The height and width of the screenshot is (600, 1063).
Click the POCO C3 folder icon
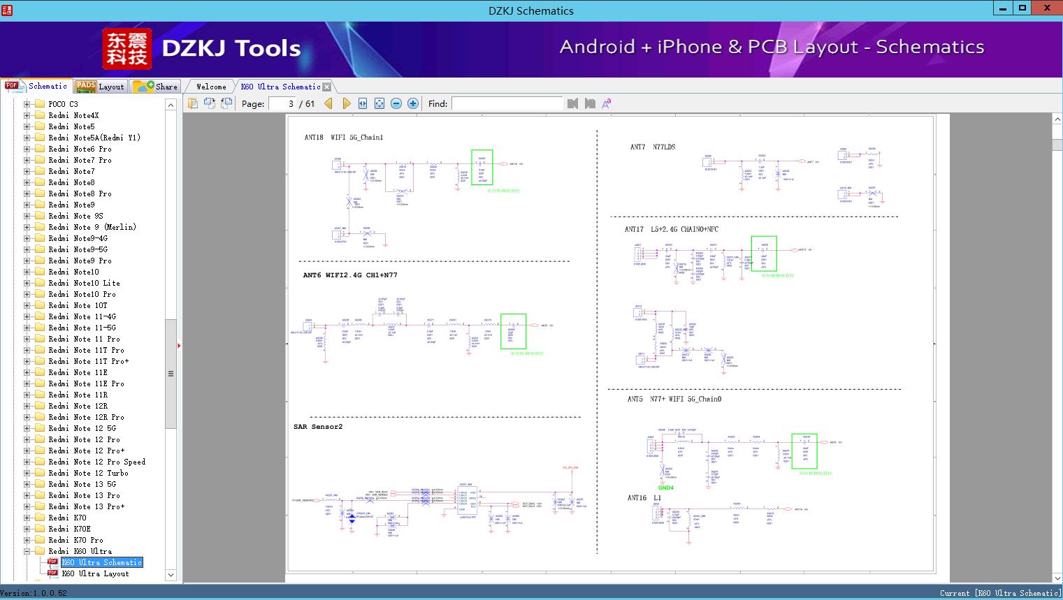tap(40, 104)
